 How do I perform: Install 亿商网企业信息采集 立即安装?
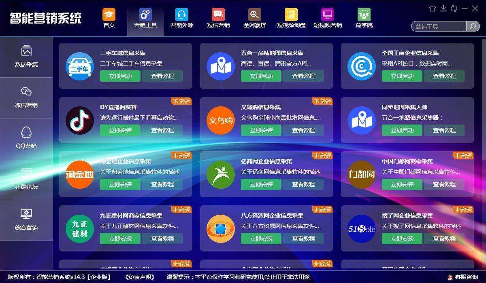261,184
